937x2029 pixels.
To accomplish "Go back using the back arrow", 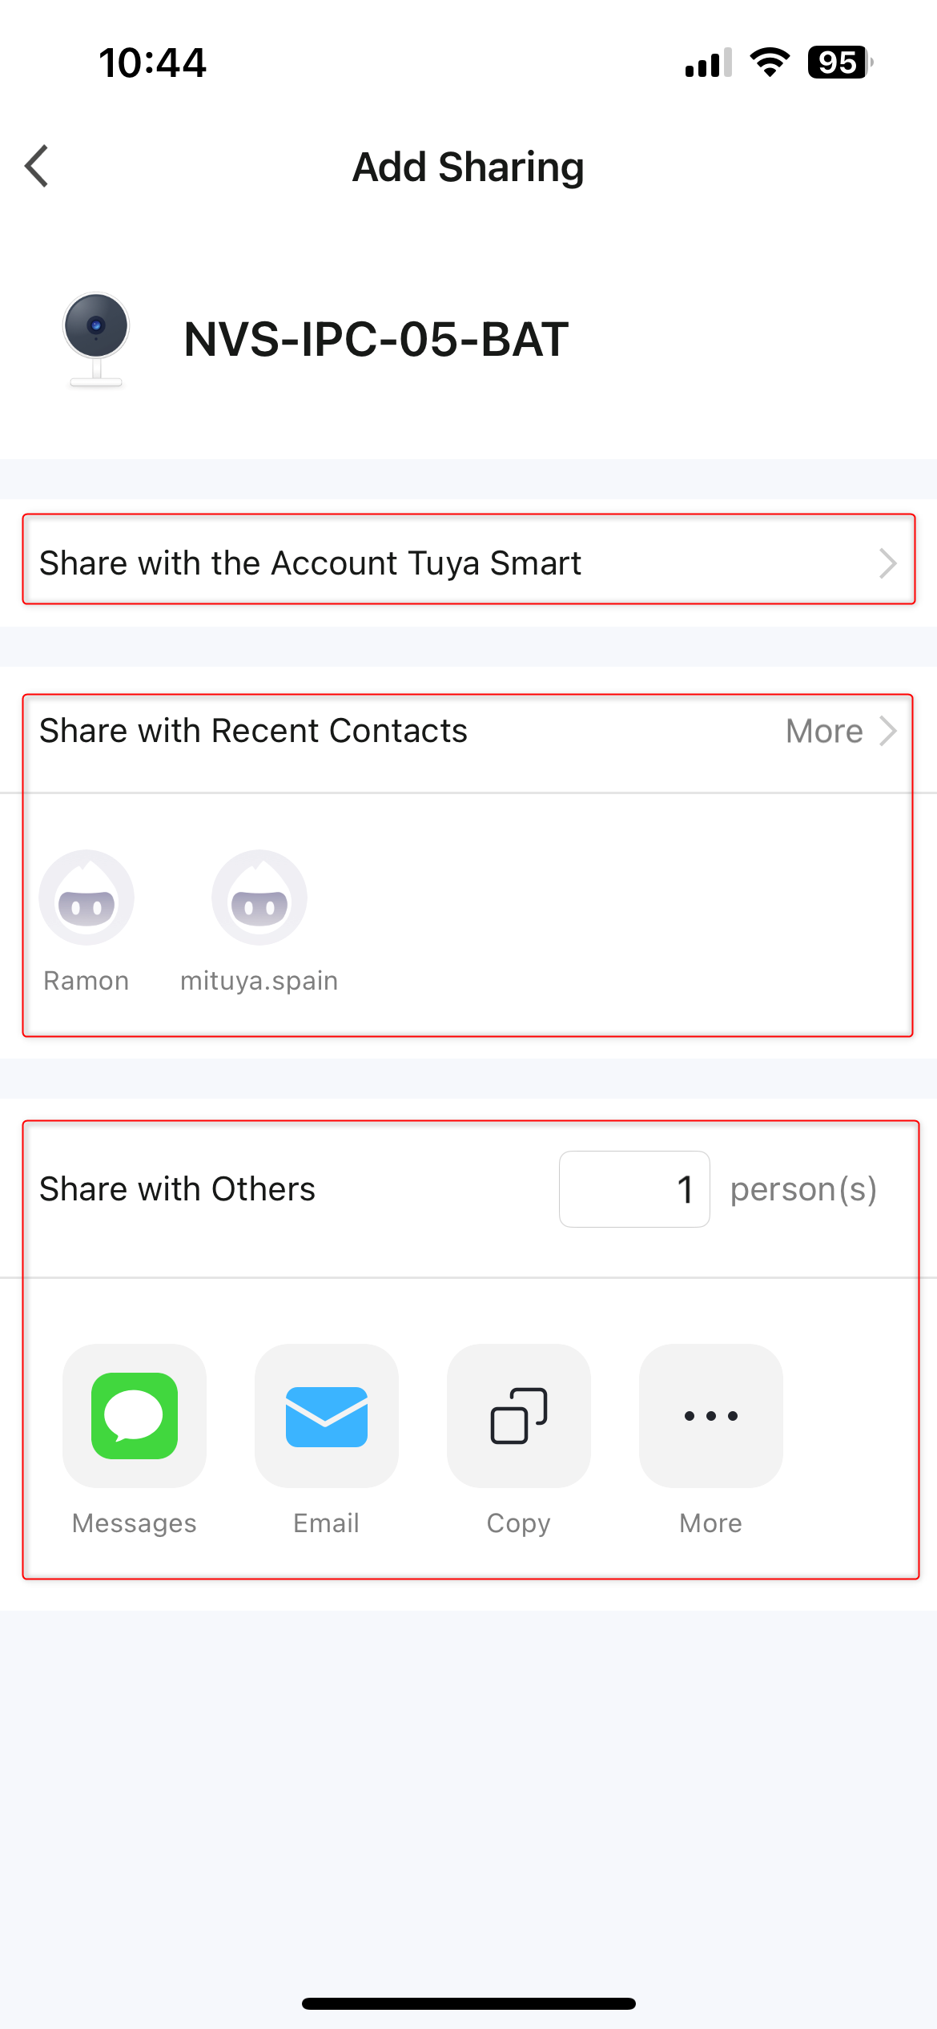I will pos(37,167).
